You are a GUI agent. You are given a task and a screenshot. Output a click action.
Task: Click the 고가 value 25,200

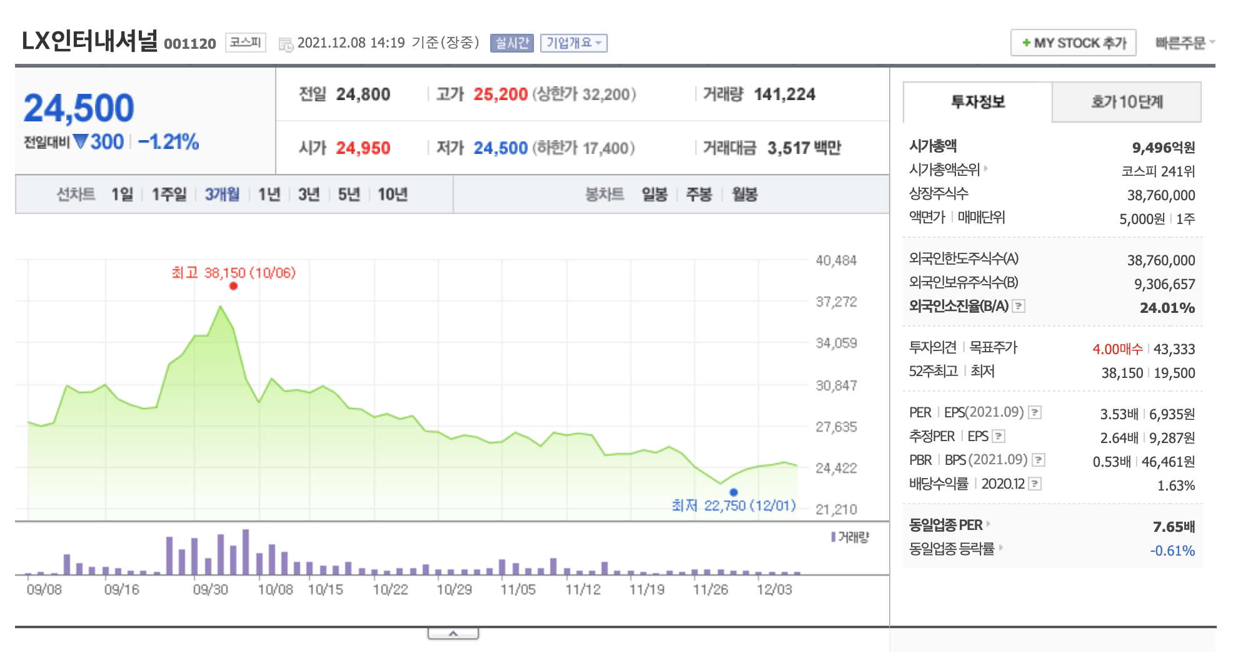point(500,94)
